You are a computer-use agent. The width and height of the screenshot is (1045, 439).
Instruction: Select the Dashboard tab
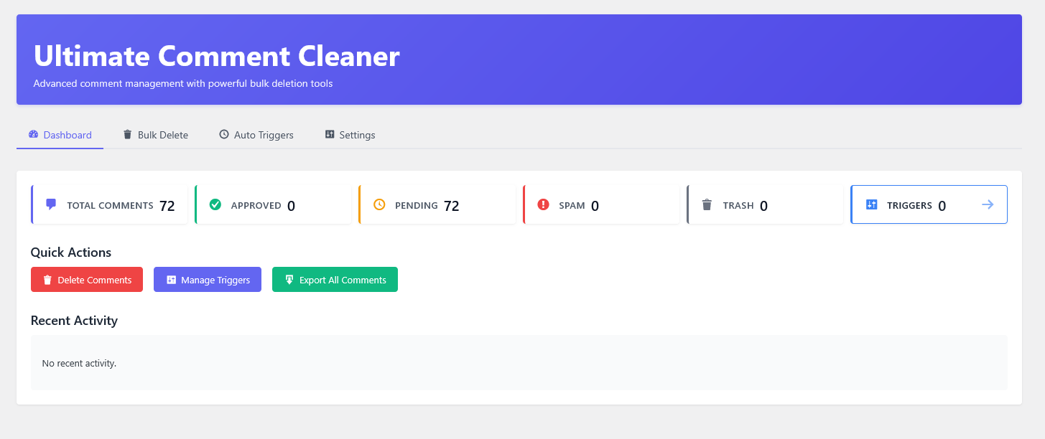click(x=60, y=134)
